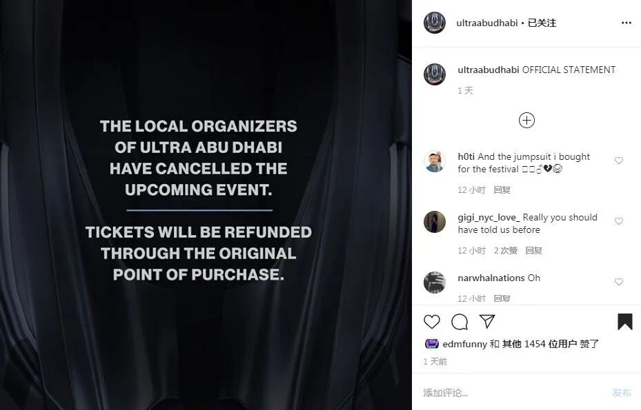Open ultraabudhabi username in header
This screenshot has width=641, height=410.
point(487,23)
